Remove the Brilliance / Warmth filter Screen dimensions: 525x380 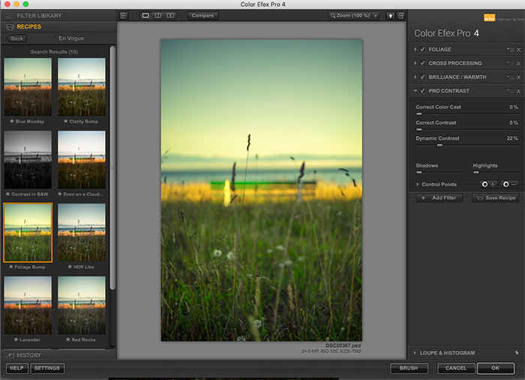519,77
